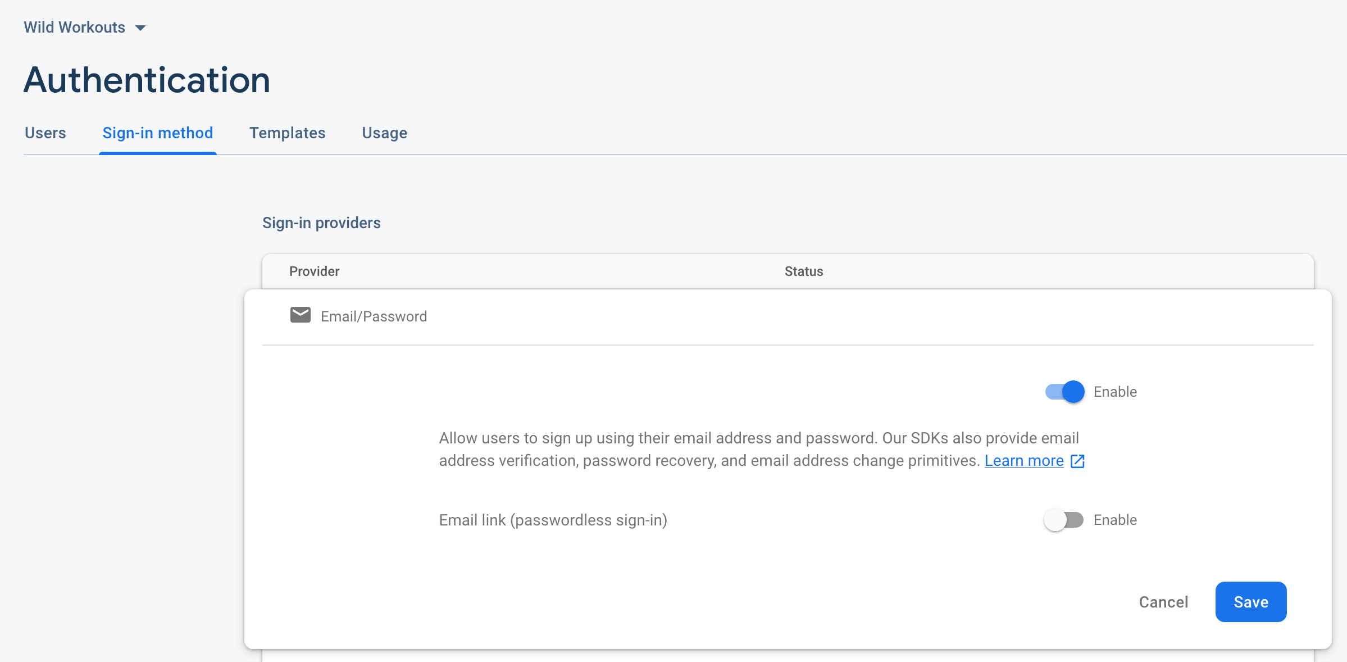The image size is (1347, 662).
Task: Open the Learn more documentation link
Action: point(1023,460)
